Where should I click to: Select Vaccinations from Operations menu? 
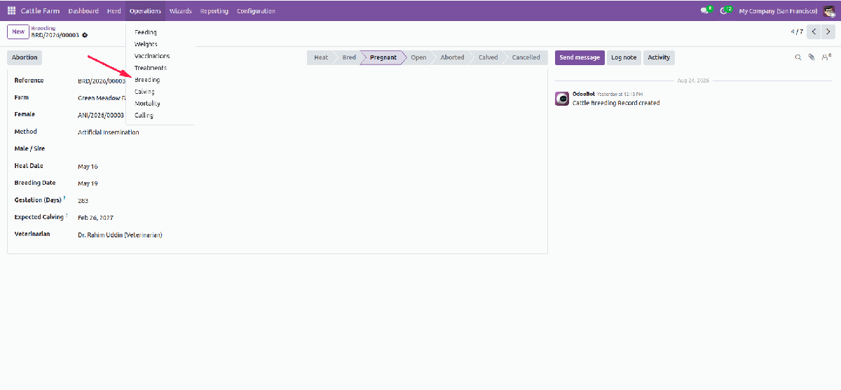160,56
